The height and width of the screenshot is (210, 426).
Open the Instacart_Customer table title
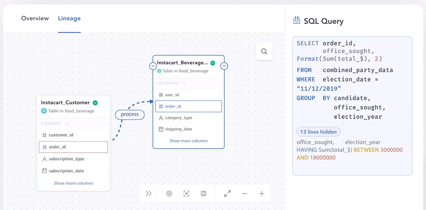coord(65,103)
